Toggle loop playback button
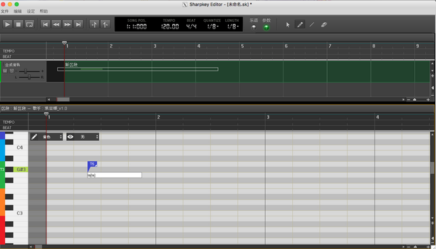This screenshot has width=436, height=249. (29, 24)
